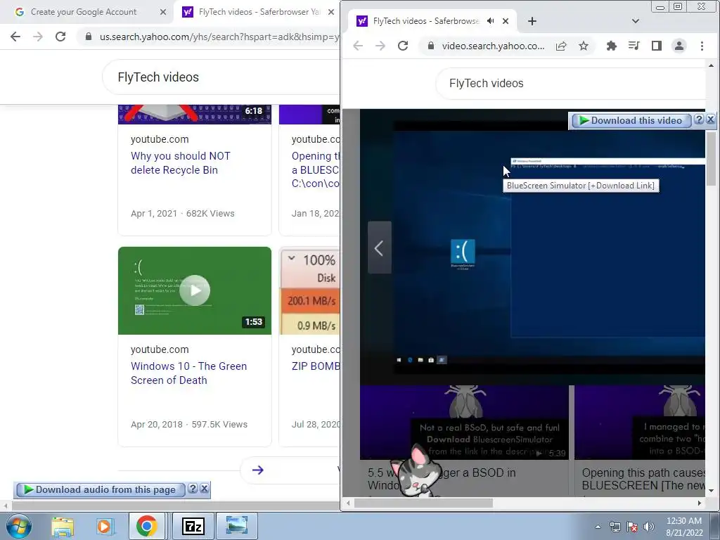Click Chrome taskbar icon
Screen dimensions: 720x540
[x=146, y=526]
